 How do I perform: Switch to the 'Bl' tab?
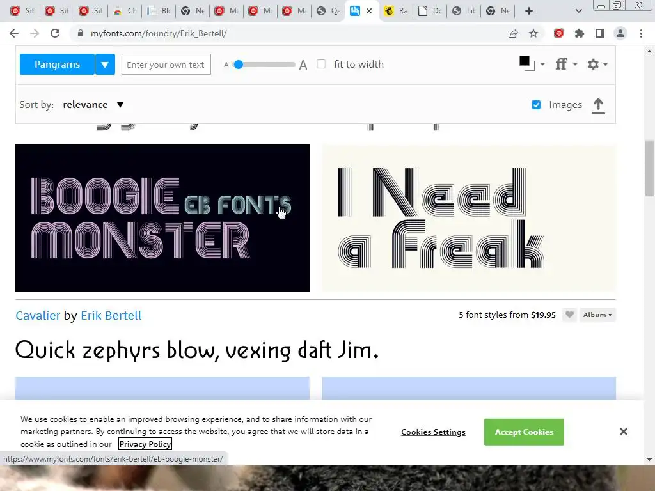pyautogui.click(x=159, y=11)
